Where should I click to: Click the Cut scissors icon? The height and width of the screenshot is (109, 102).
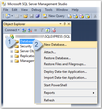(95, 16)
